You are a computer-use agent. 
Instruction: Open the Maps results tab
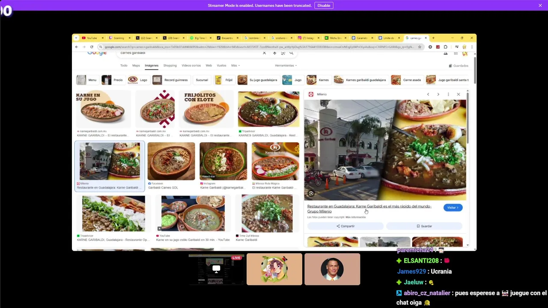(x=136, y=65)
